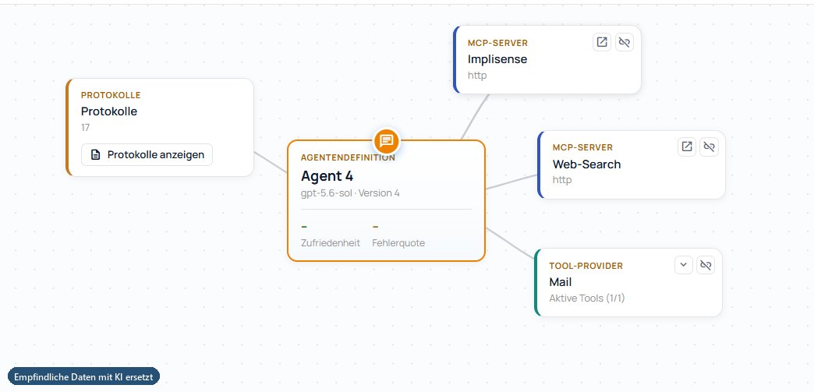Click the MCP-SERVER label above Web-Search
The width and height of the screenshot is (814, 392).
(x=583, y=147)
